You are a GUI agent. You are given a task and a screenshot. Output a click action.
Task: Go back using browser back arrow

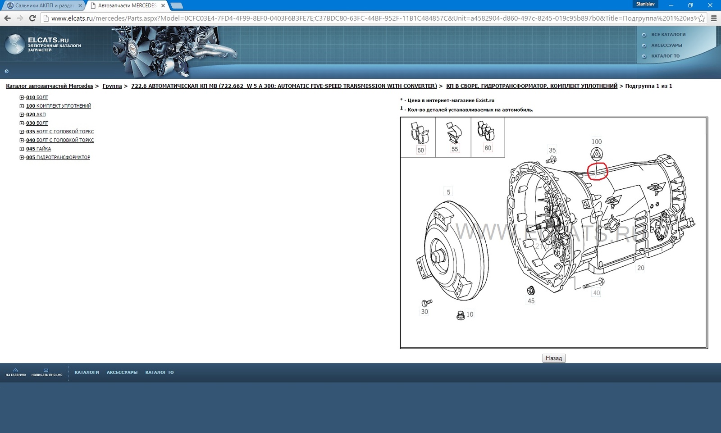point(7,18)
